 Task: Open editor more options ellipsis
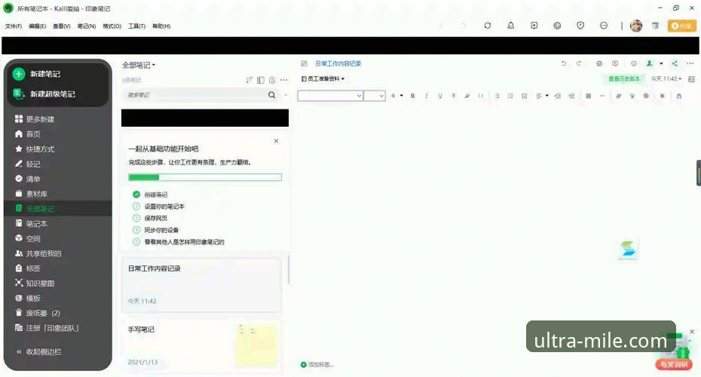pyautogui.click(x=690, y=63)
